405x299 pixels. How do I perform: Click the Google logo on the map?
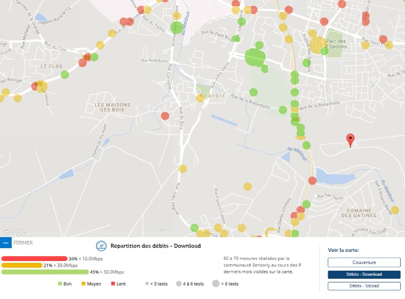tap(14, 232)
